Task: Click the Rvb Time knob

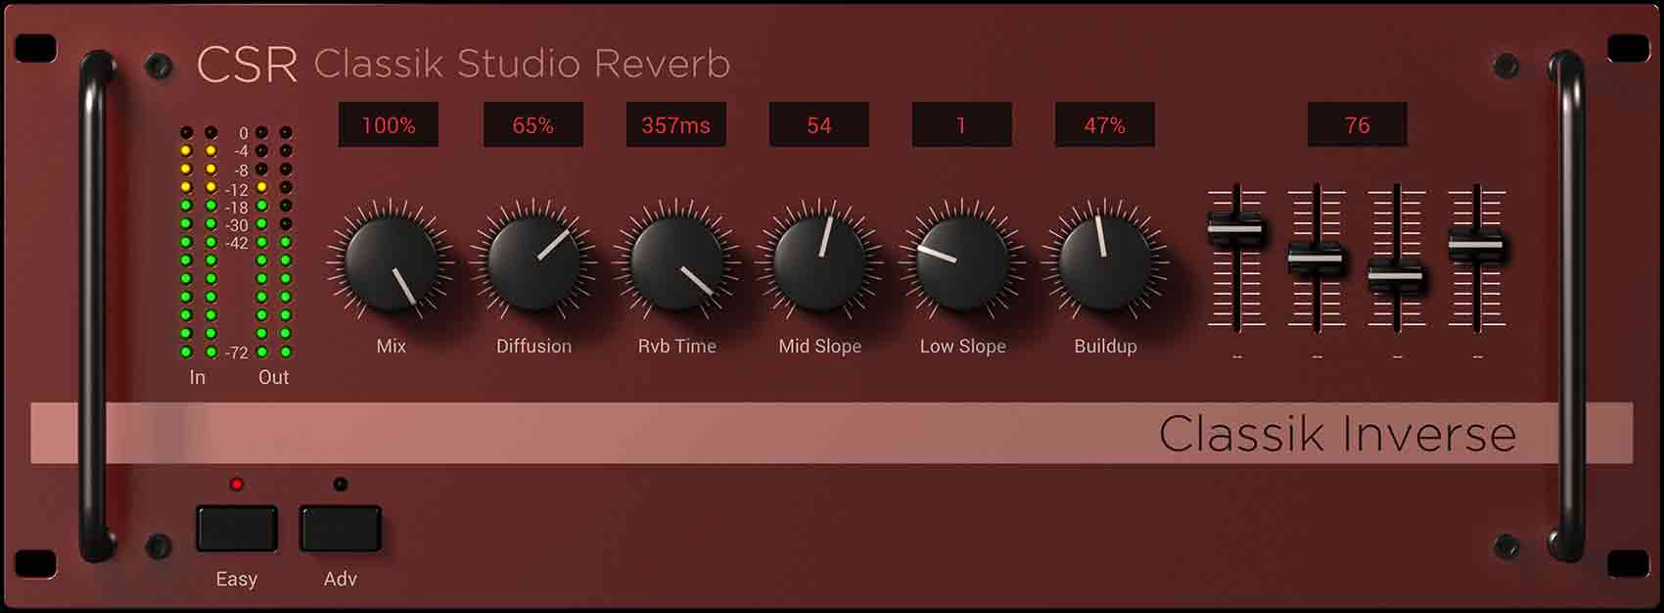Action: point(676,262)
